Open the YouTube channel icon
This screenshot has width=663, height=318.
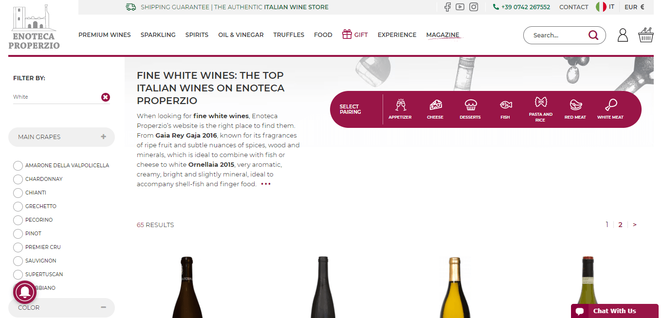460,7
